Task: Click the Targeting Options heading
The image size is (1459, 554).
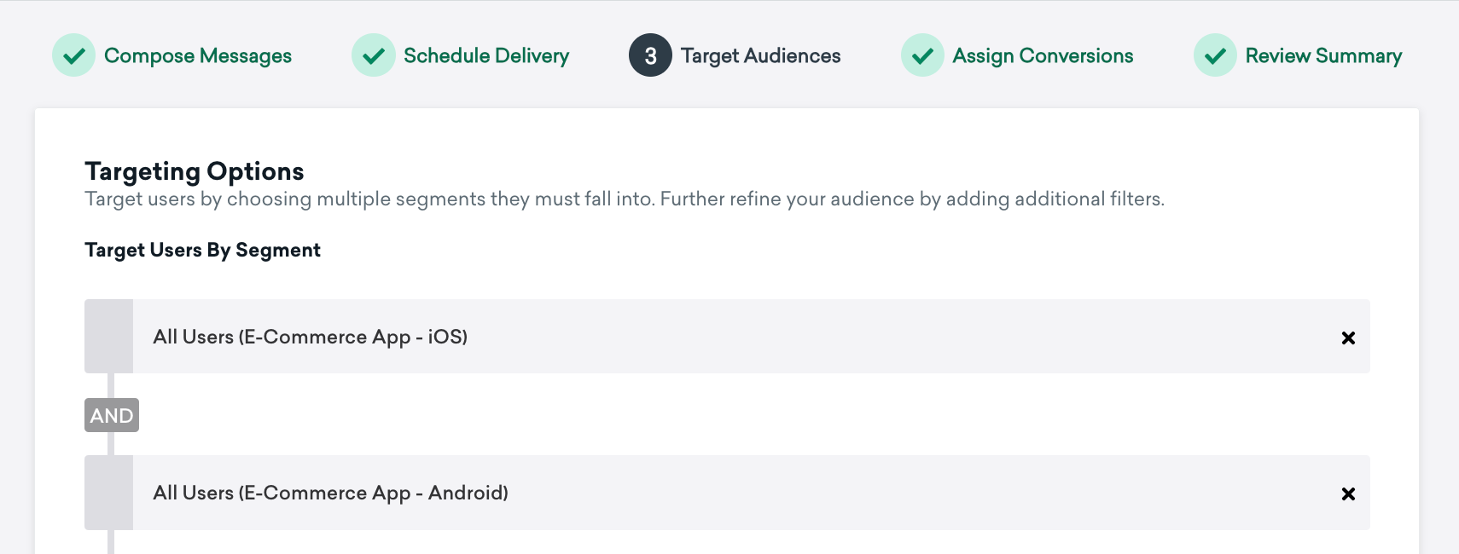Action: coord(195,171)
